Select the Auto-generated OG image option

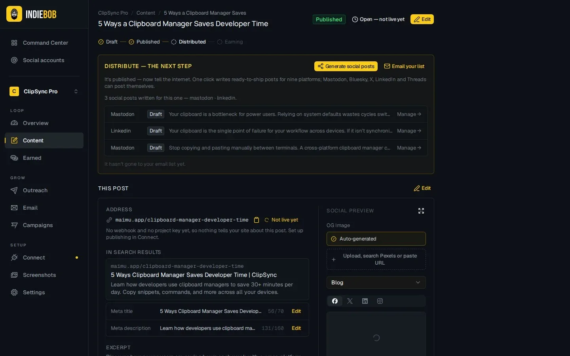[x=376, y=239]
